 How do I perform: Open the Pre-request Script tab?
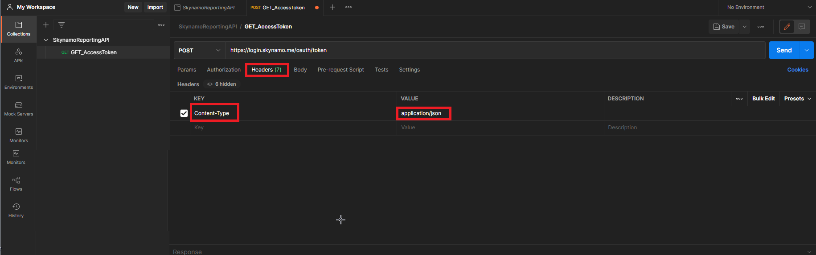pos(341,70)
